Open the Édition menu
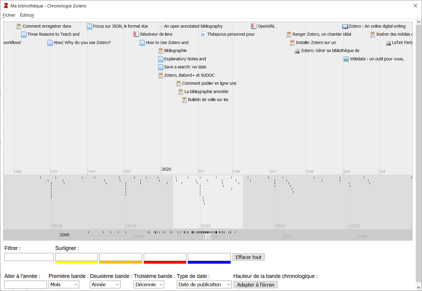The height and width of the screenshot is (291, 422). pos(27,15)
